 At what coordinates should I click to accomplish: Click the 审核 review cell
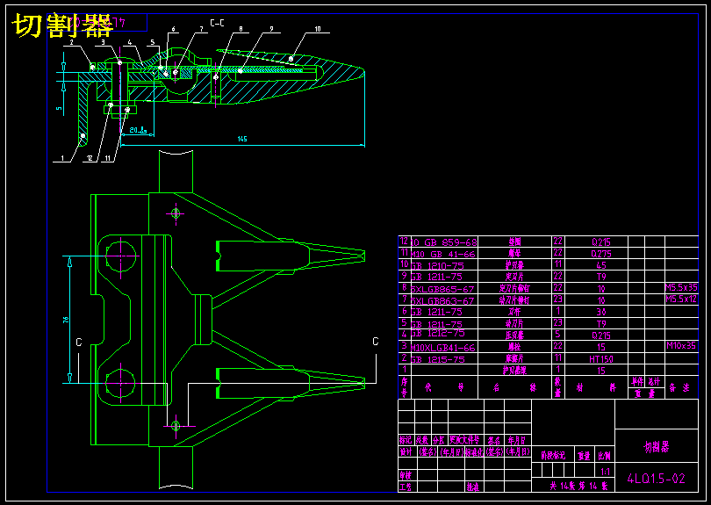[x=406, y=475]
